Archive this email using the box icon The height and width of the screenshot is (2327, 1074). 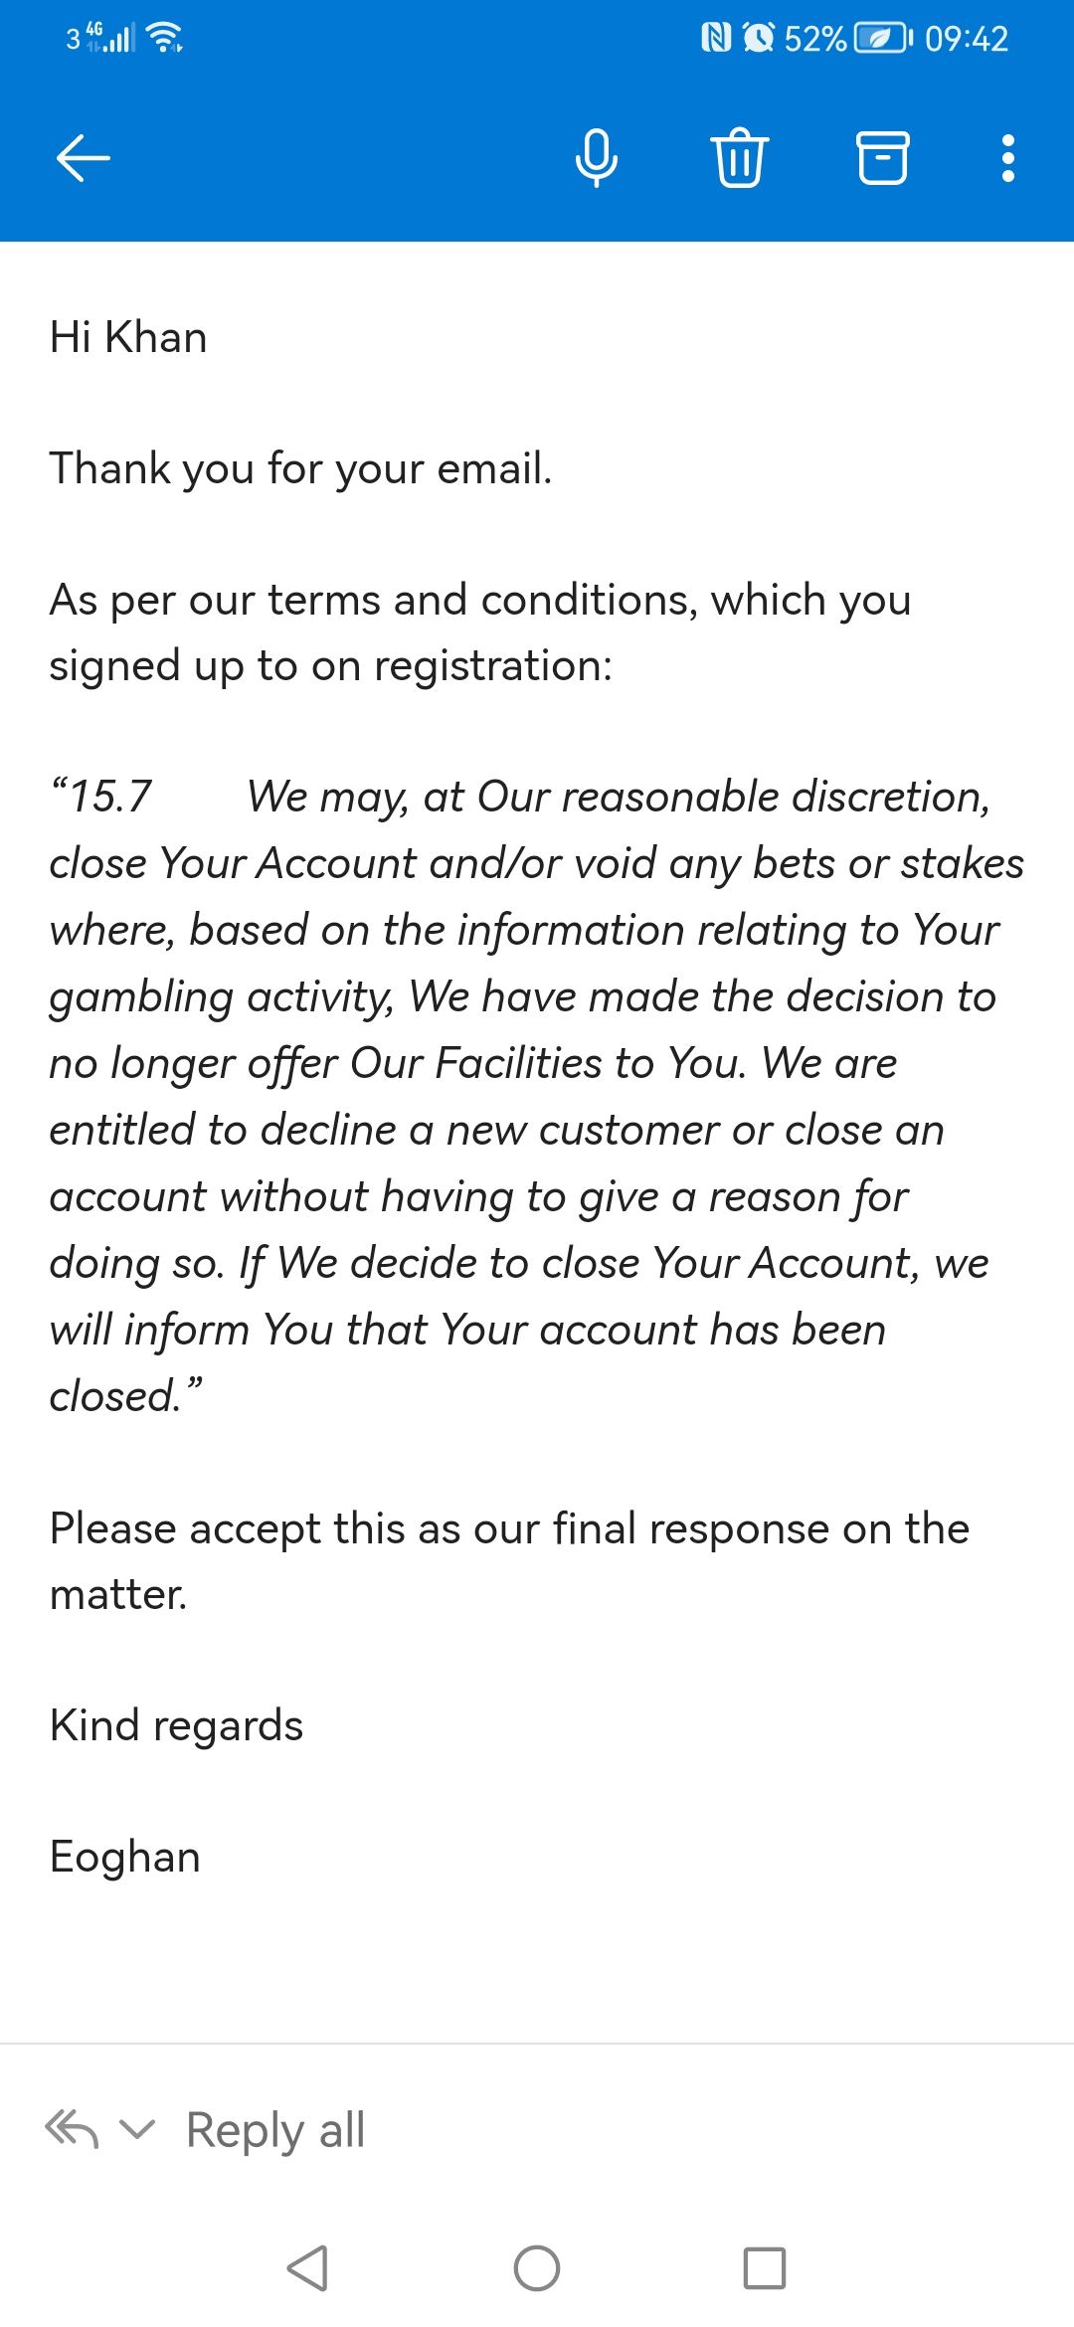[x=882, y=158]
